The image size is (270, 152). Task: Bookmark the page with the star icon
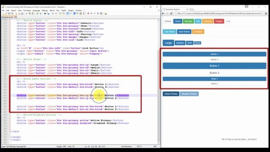(x=262, y=14)
